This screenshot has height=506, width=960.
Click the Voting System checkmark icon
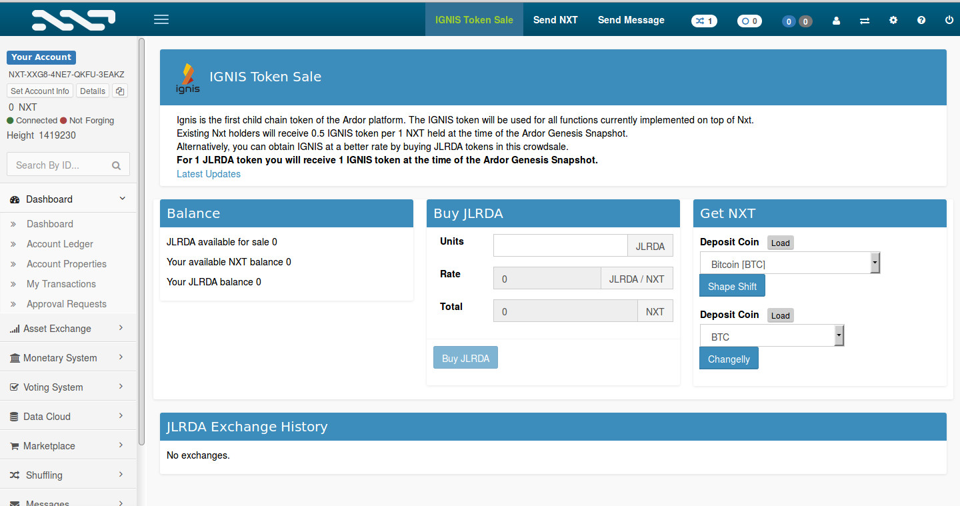[x=15, y=387]
